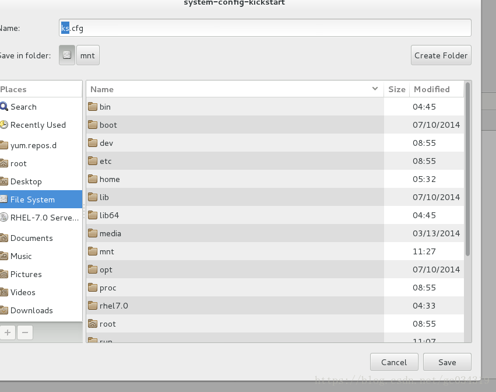Click the Save button
The width and height of the screenshot is (496, 392).
point(447,362)
